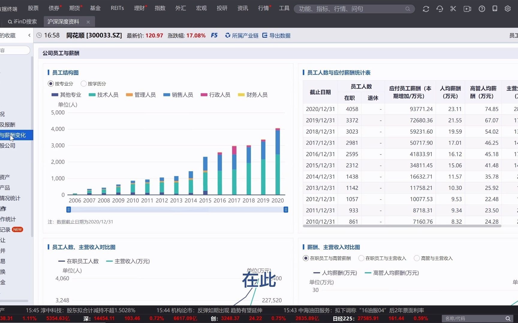Toggle 主营收入(万元) line legend
The image size is (518, 323).
click(128, 261)
